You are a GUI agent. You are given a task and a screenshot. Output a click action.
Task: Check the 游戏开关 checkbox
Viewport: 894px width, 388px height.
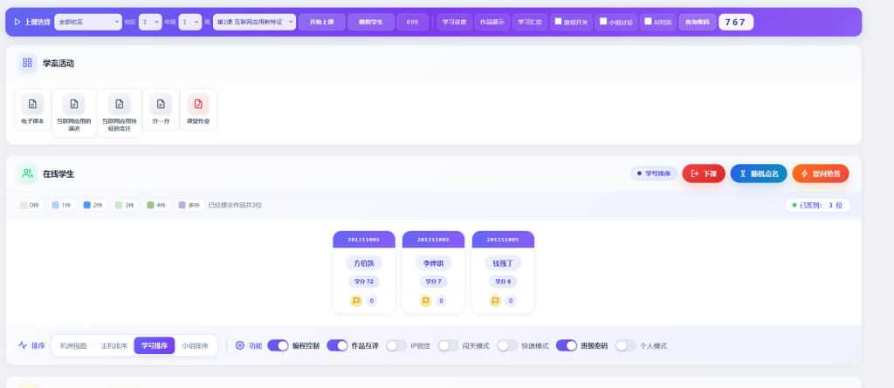(559, 21)
